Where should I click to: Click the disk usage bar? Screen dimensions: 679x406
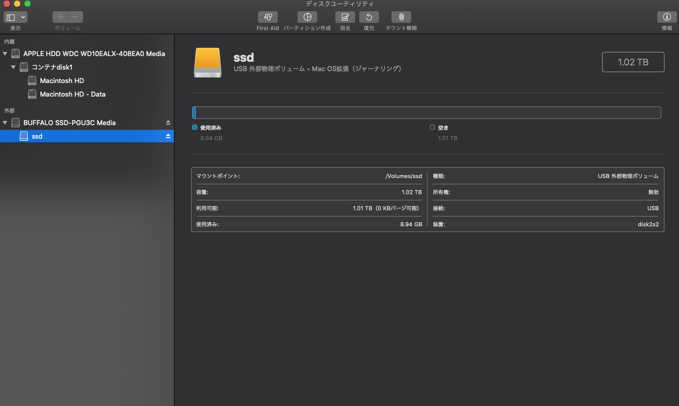(426, 113)
